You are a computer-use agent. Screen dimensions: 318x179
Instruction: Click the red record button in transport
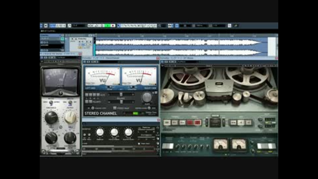113,26
